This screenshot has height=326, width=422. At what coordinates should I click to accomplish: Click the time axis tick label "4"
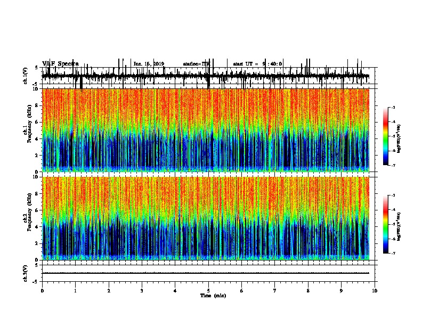coord(175,291)
